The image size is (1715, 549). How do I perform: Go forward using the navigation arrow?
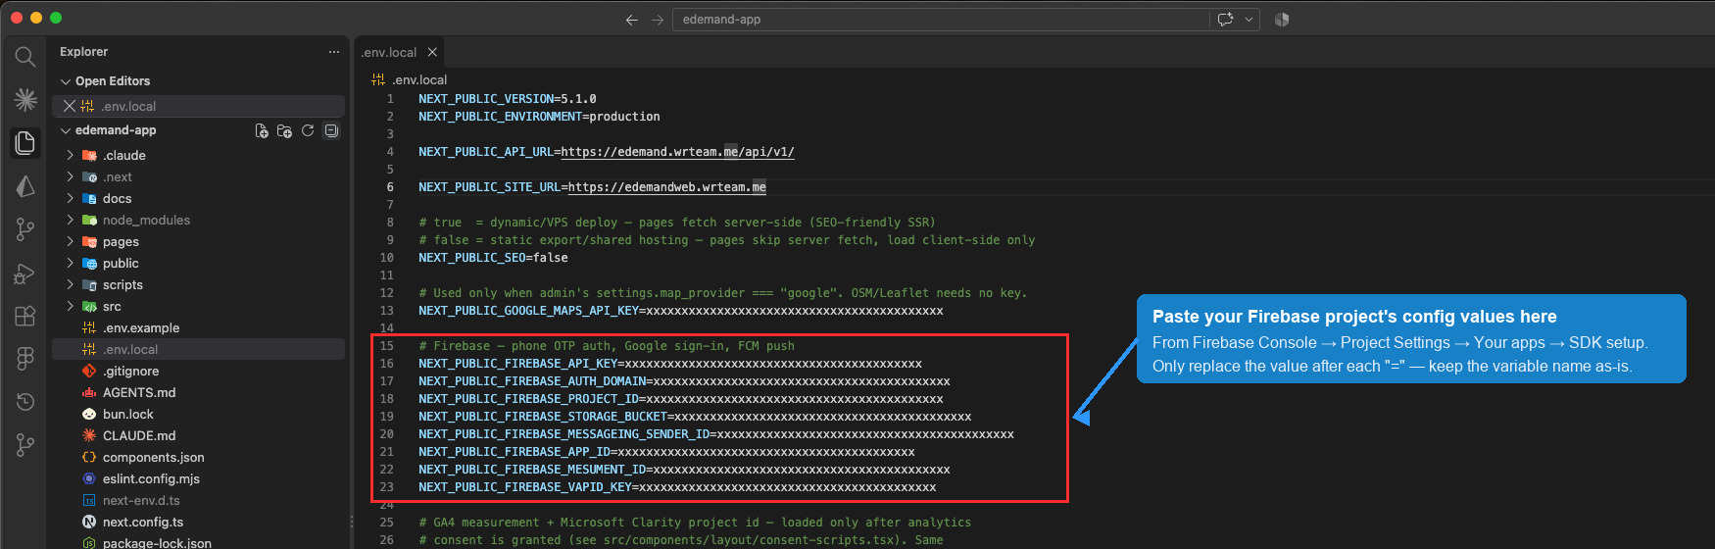click(x=658, y=20)
